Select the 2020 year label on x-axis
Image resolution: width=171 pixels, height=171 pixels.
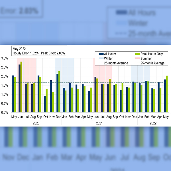tap(36, 123)
